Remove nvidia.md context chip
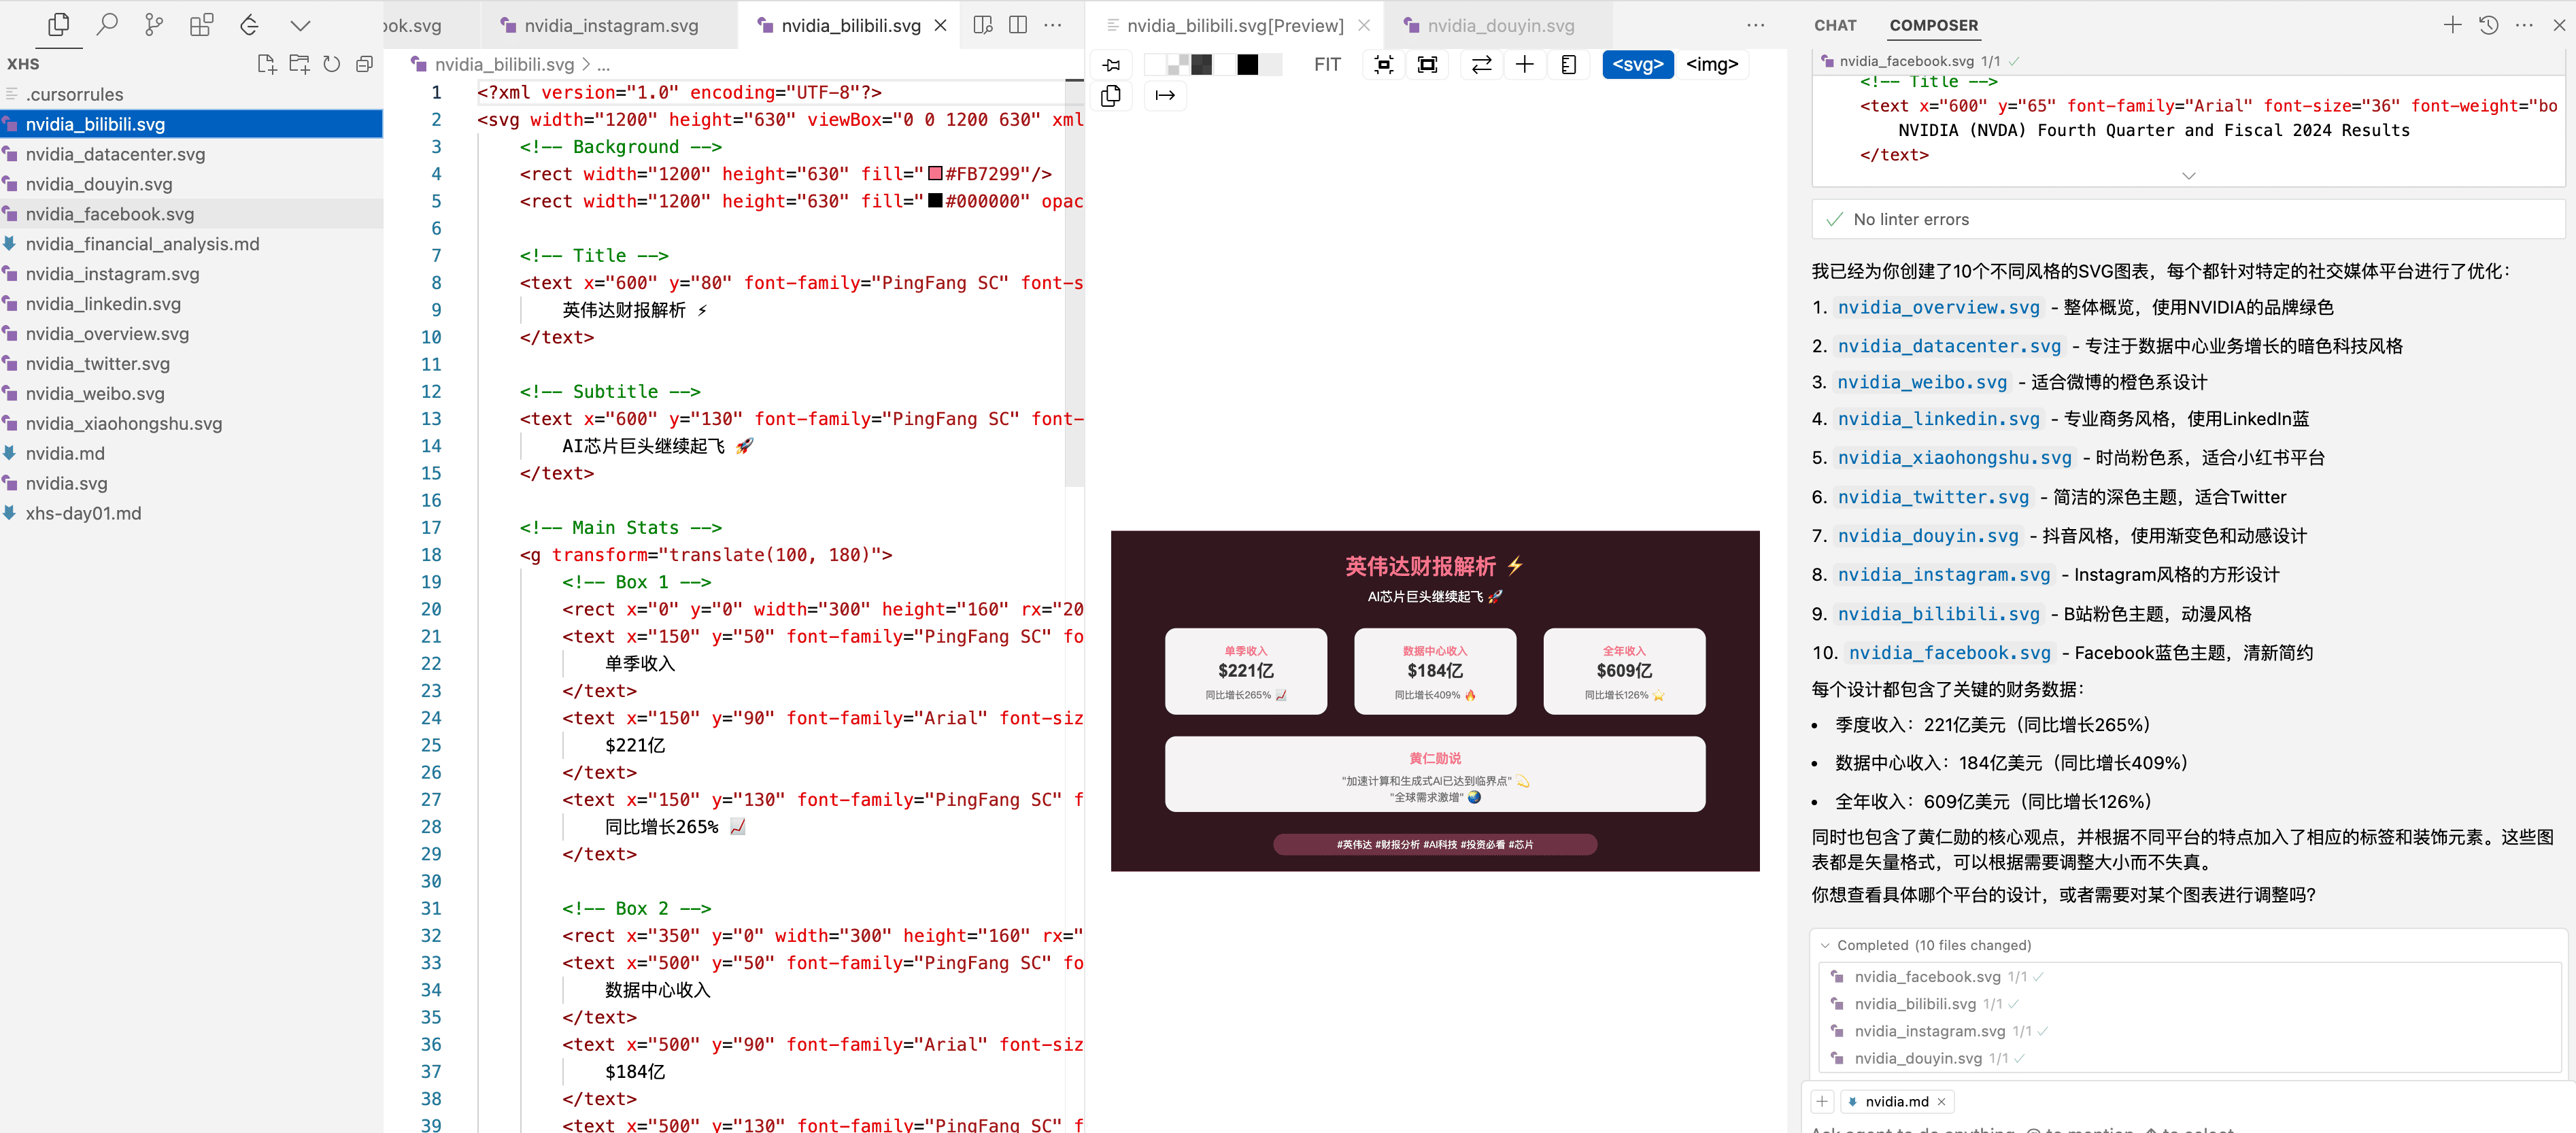This screenshot has width=2576, height=1133. click(1941, 1102)
